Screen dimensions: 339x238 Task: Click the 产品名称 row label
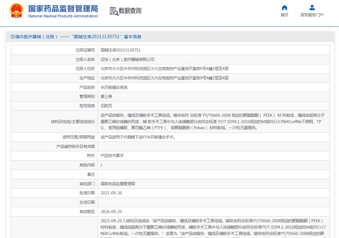pos(87,87)
